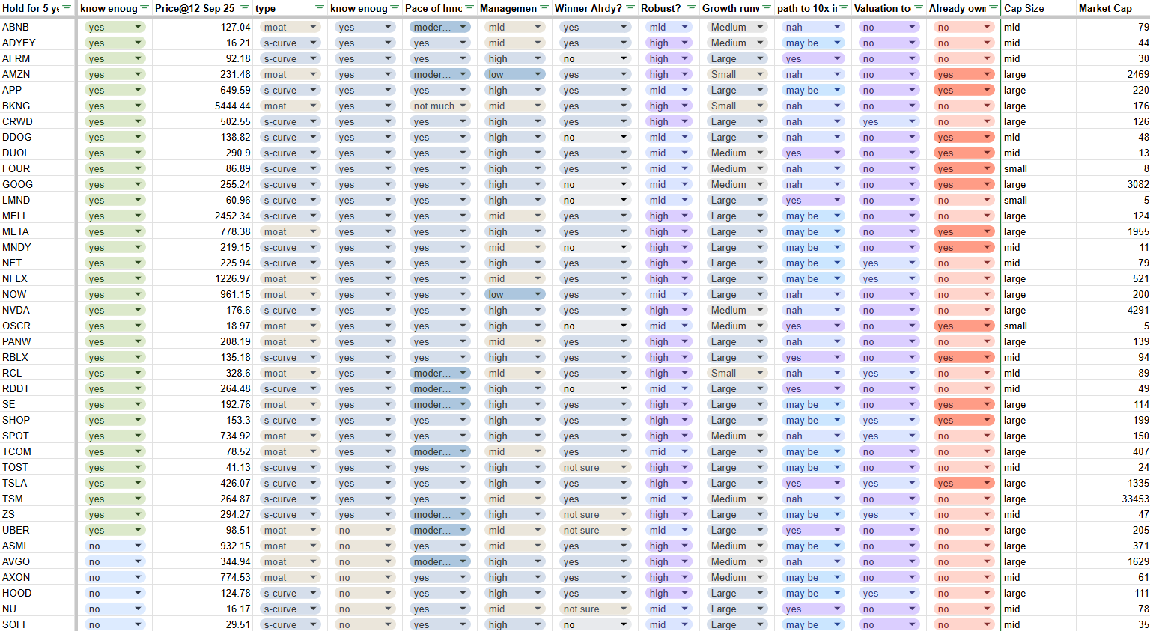Viewport: 1150px width, 631px height.
Task: Select the AXON price cell 774.53
Action: (x=202, y=577)
